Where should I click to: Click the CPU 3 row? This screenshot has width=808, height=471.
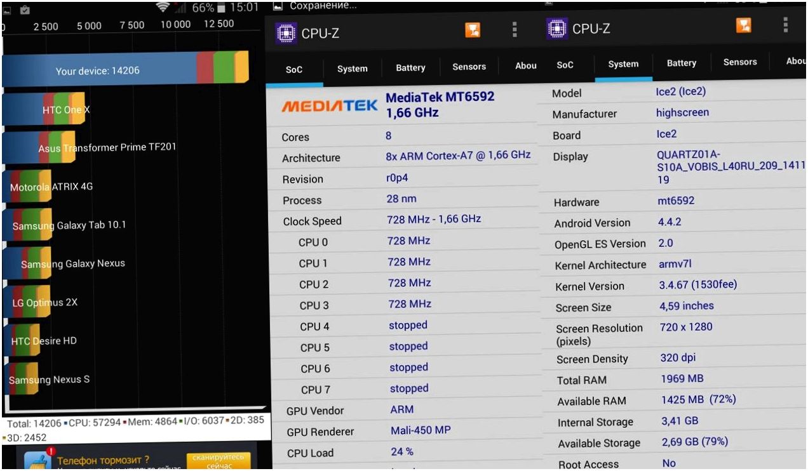pyautogui.click(x=404, y=305)
